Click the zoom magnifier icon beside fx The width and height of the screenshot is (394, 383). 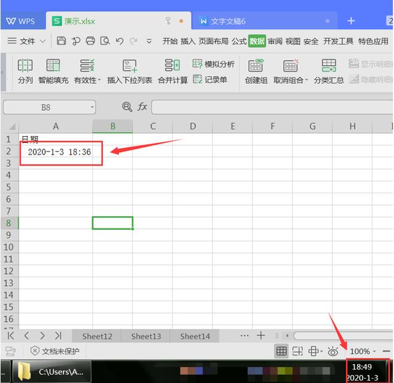pyautogui.click(x=127, y=107)
